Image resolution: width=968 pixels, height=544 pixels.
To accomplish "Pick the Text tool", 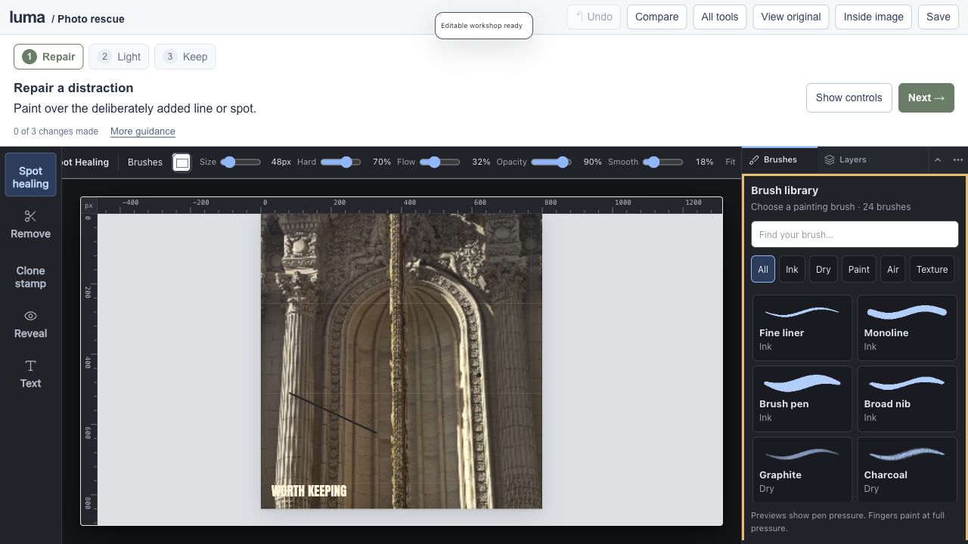I will coord(30,374).
